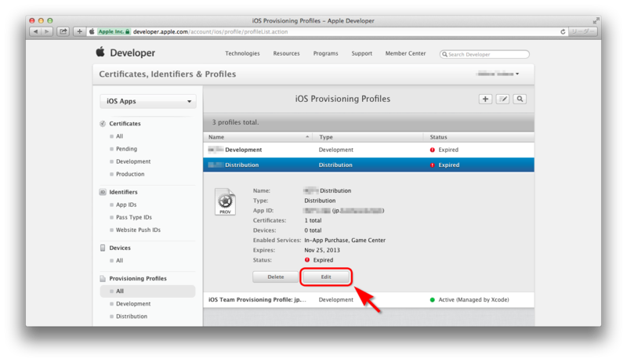Click the PROV file icon
Image resolution: width=627 pixels, height=362 pixels.
coord(225,202)
